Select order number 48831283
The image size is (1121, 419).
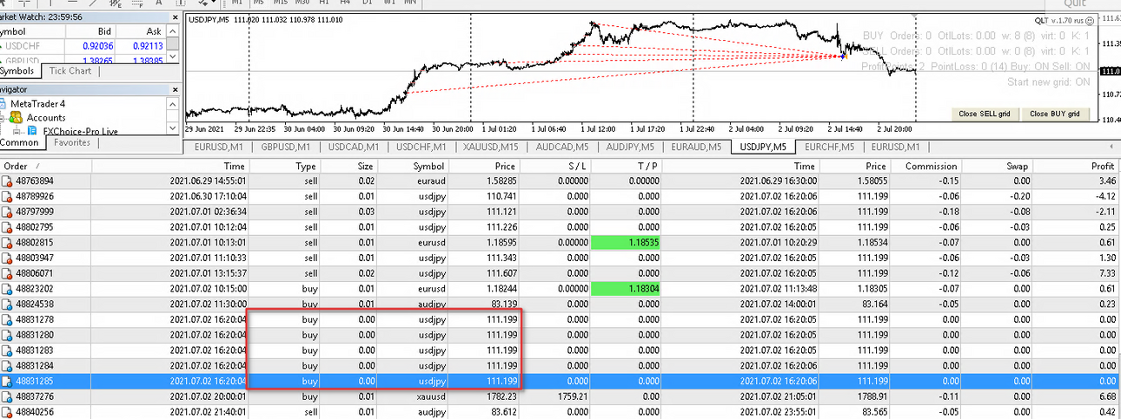click(x=35, y=351)
